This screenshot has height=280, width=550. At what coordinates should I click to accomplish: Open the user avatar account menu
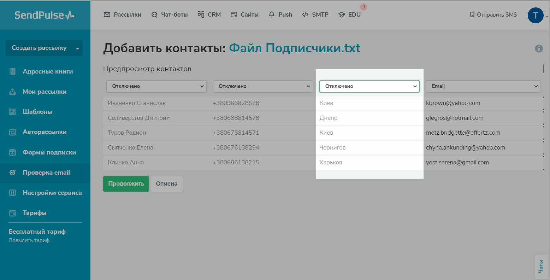(536, 16)
